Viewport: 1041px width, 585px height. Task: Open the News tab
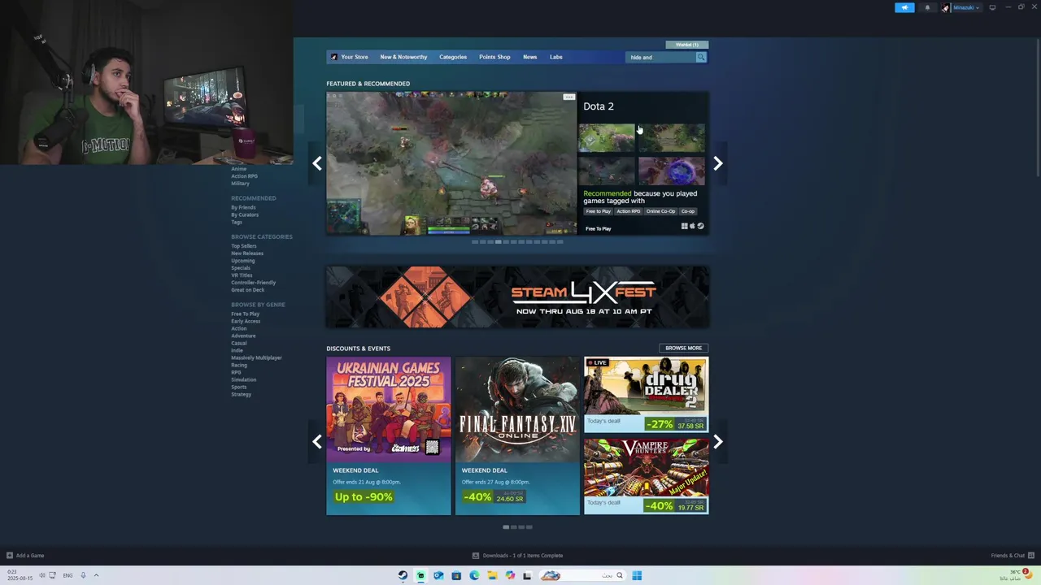[x=529, y=57]
